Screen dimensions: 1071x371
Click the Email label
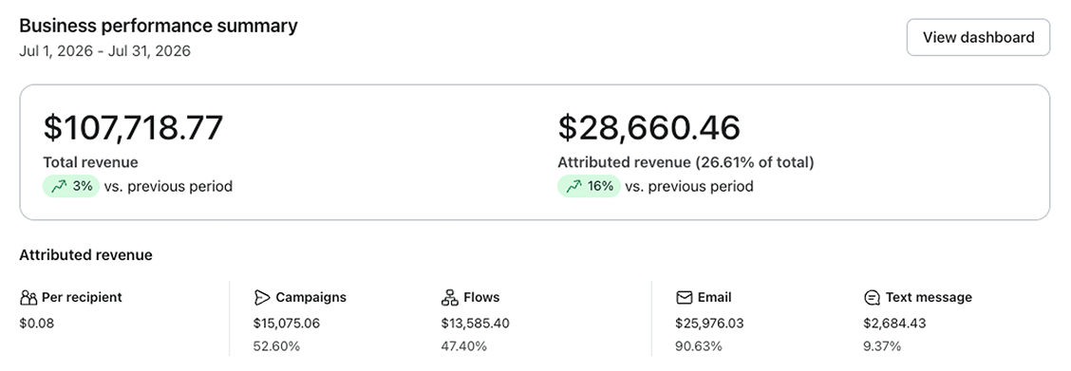coord(714,297)
